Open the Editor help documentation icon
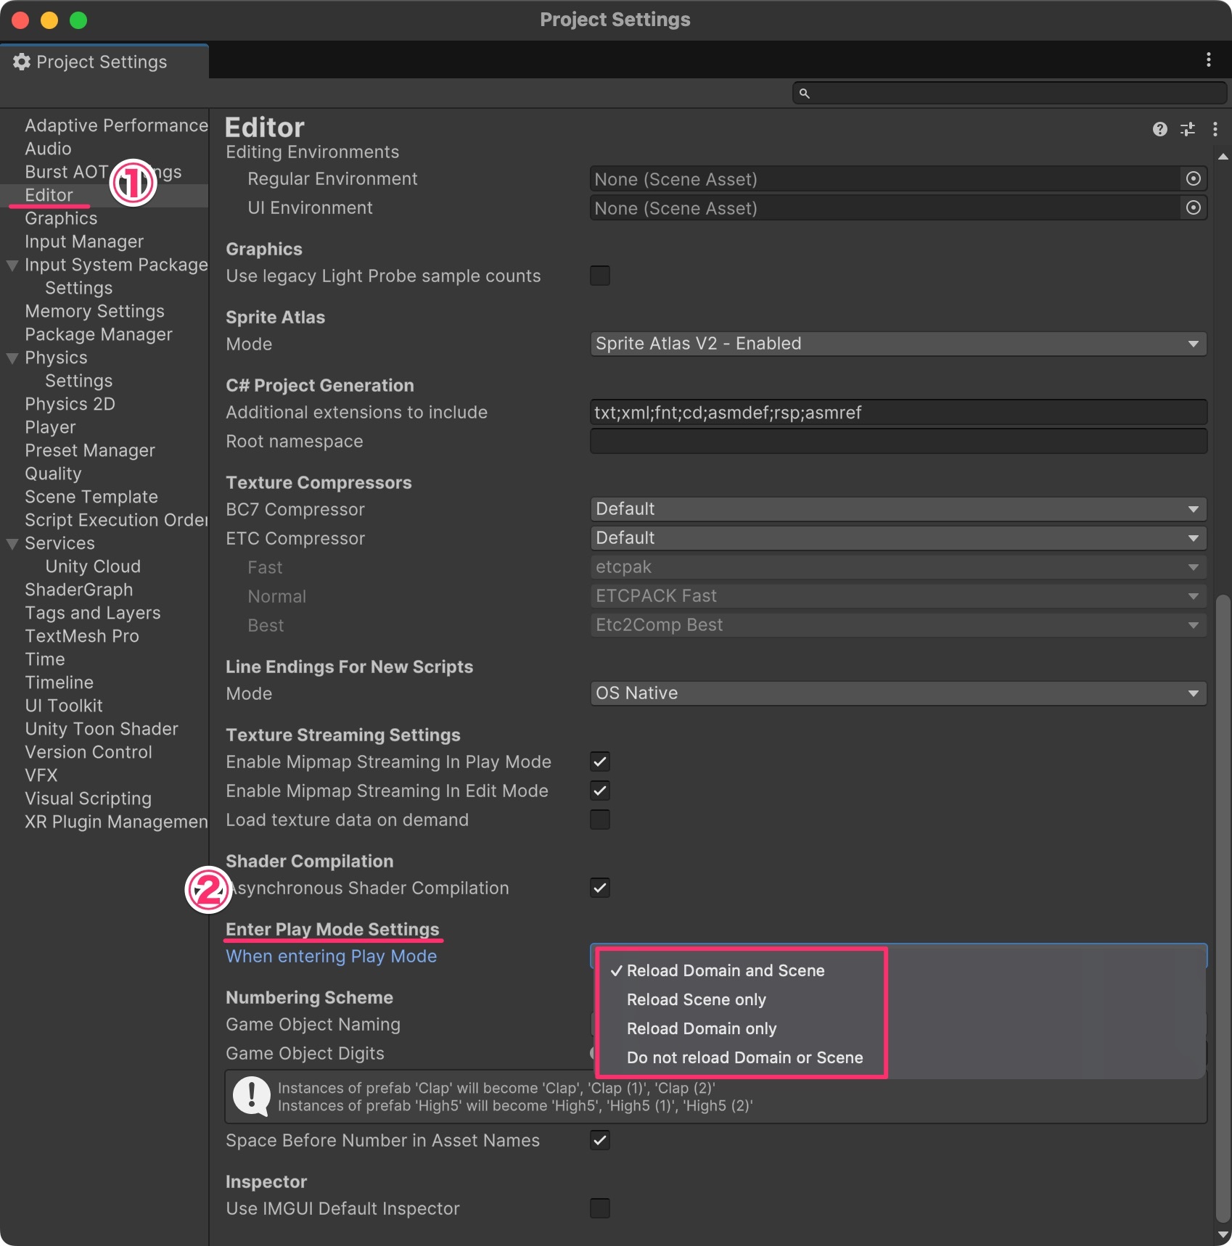The width and height of the screenshot is (1232, 1246). coord(1159,129)
